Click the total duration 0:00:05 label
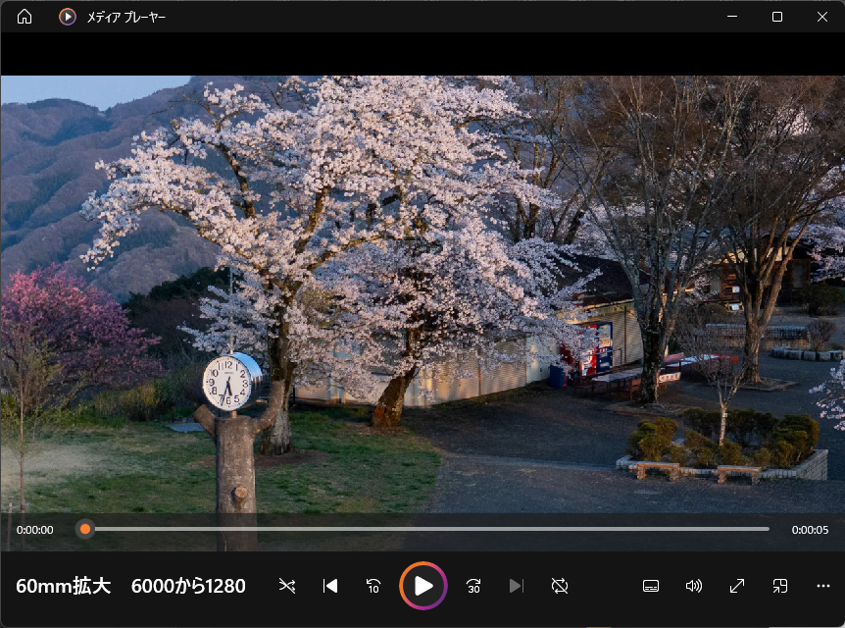845x628 pixels. coord(810,530)
